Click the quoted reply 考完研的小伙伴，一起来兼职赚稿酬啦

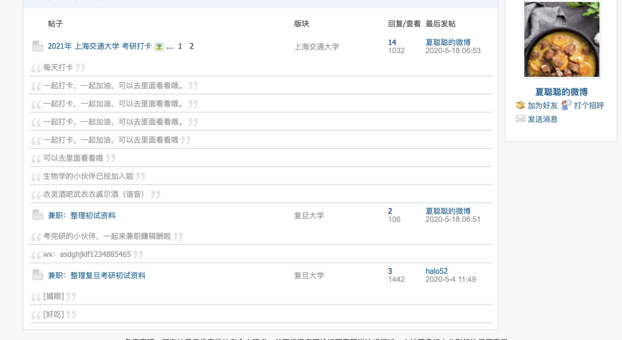click(107, 236)
